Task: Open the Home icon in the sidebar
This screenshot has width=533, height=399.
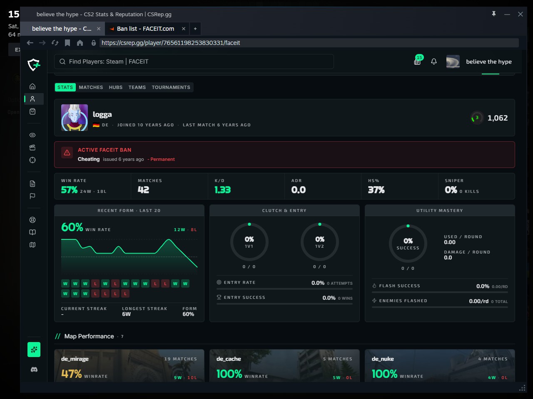Action: click(x=32, y=86)
